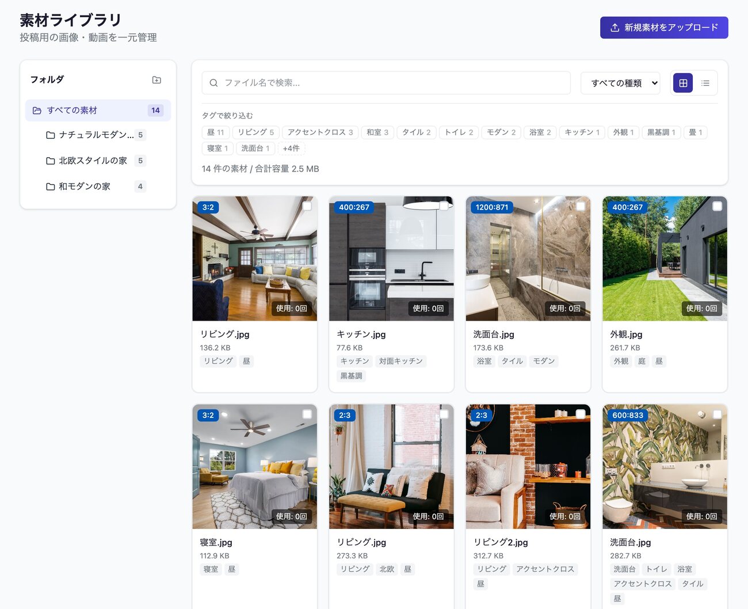This screenshot has width=748, height=609.
Task: Filter by the キッチン 1 tag chip
Action: [x=582, y=132]
